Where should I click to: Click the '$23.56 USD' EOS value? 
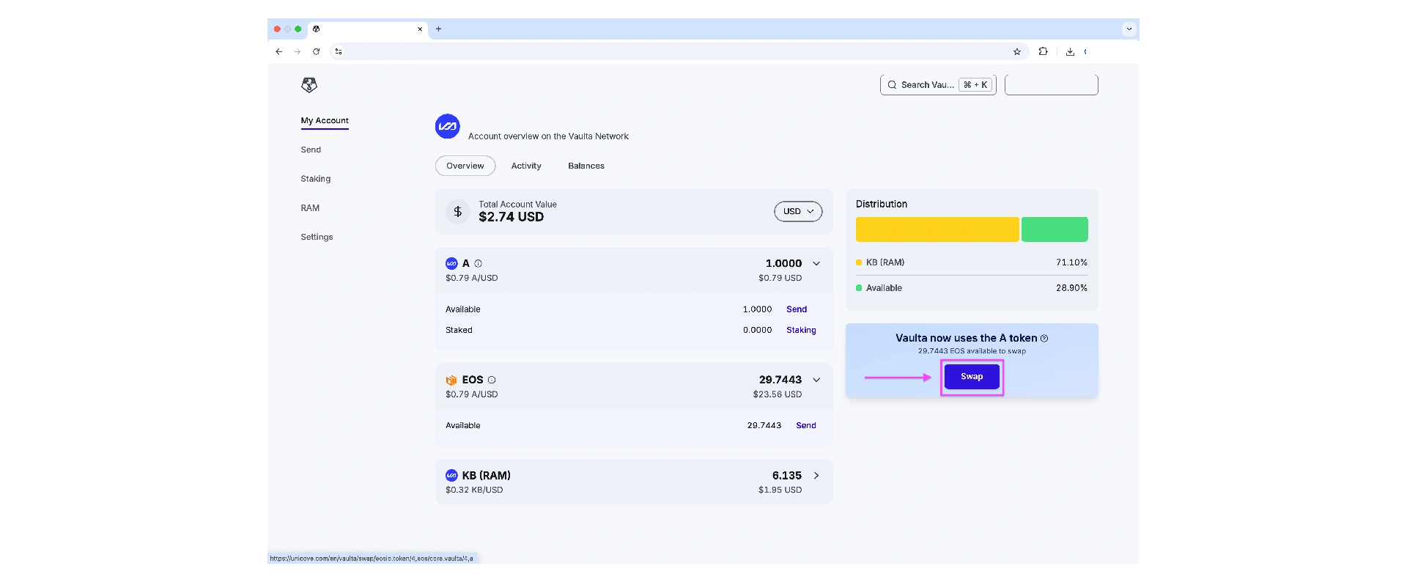[778, 394]
